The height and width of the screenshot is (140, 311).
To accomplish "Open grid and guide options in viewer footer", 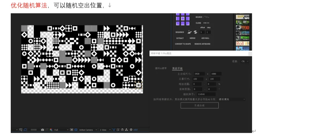I will pos(21,130).
